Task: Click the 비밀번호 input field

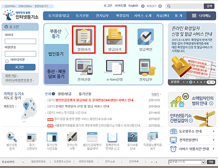Action: [x=20, y=54]
